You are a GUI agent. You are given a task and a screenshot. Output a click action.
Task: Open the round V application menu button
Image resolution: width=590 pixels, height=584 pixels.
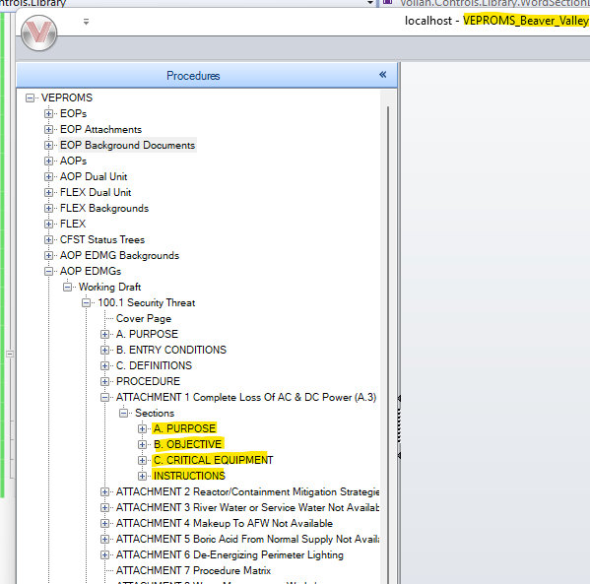point(39,33)
